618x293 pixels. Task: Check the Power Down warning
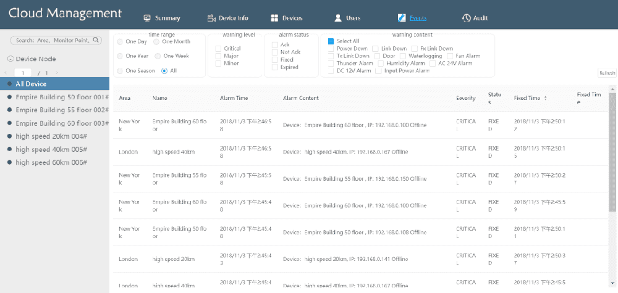pos(331,48)
